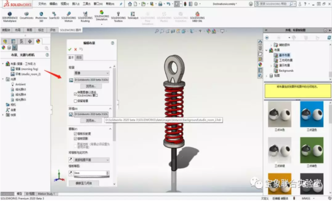The height and width of the screenshot is (203, 332).
Task: Collapse the Background section in Edit Scene
Action: click(x=110, y=68)
